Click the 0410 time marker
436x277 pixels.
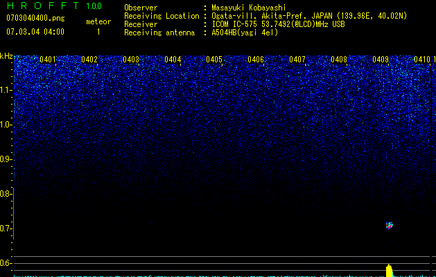pos(422,60)
